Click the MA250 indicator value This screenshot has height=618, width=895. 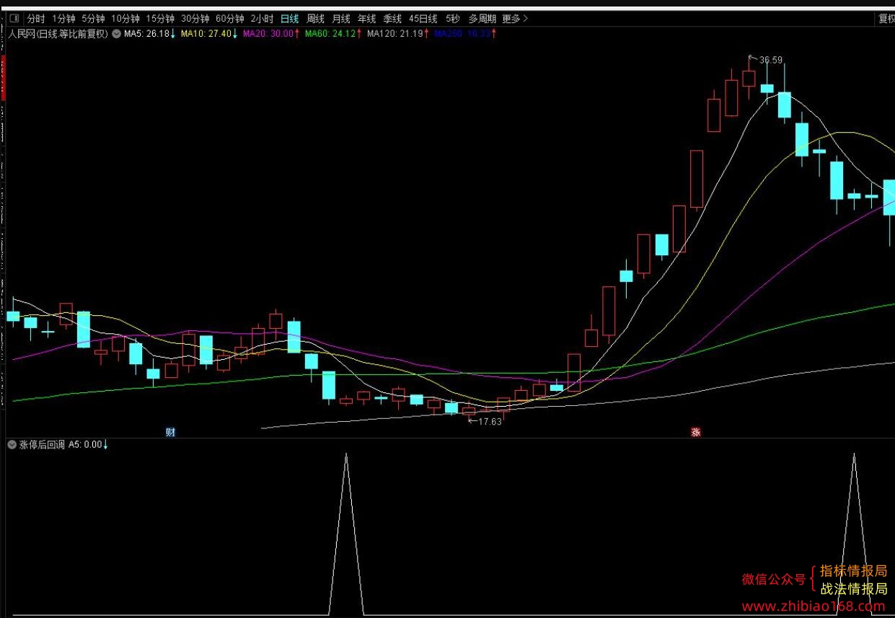pyautogui.click(x=465, y=33)
